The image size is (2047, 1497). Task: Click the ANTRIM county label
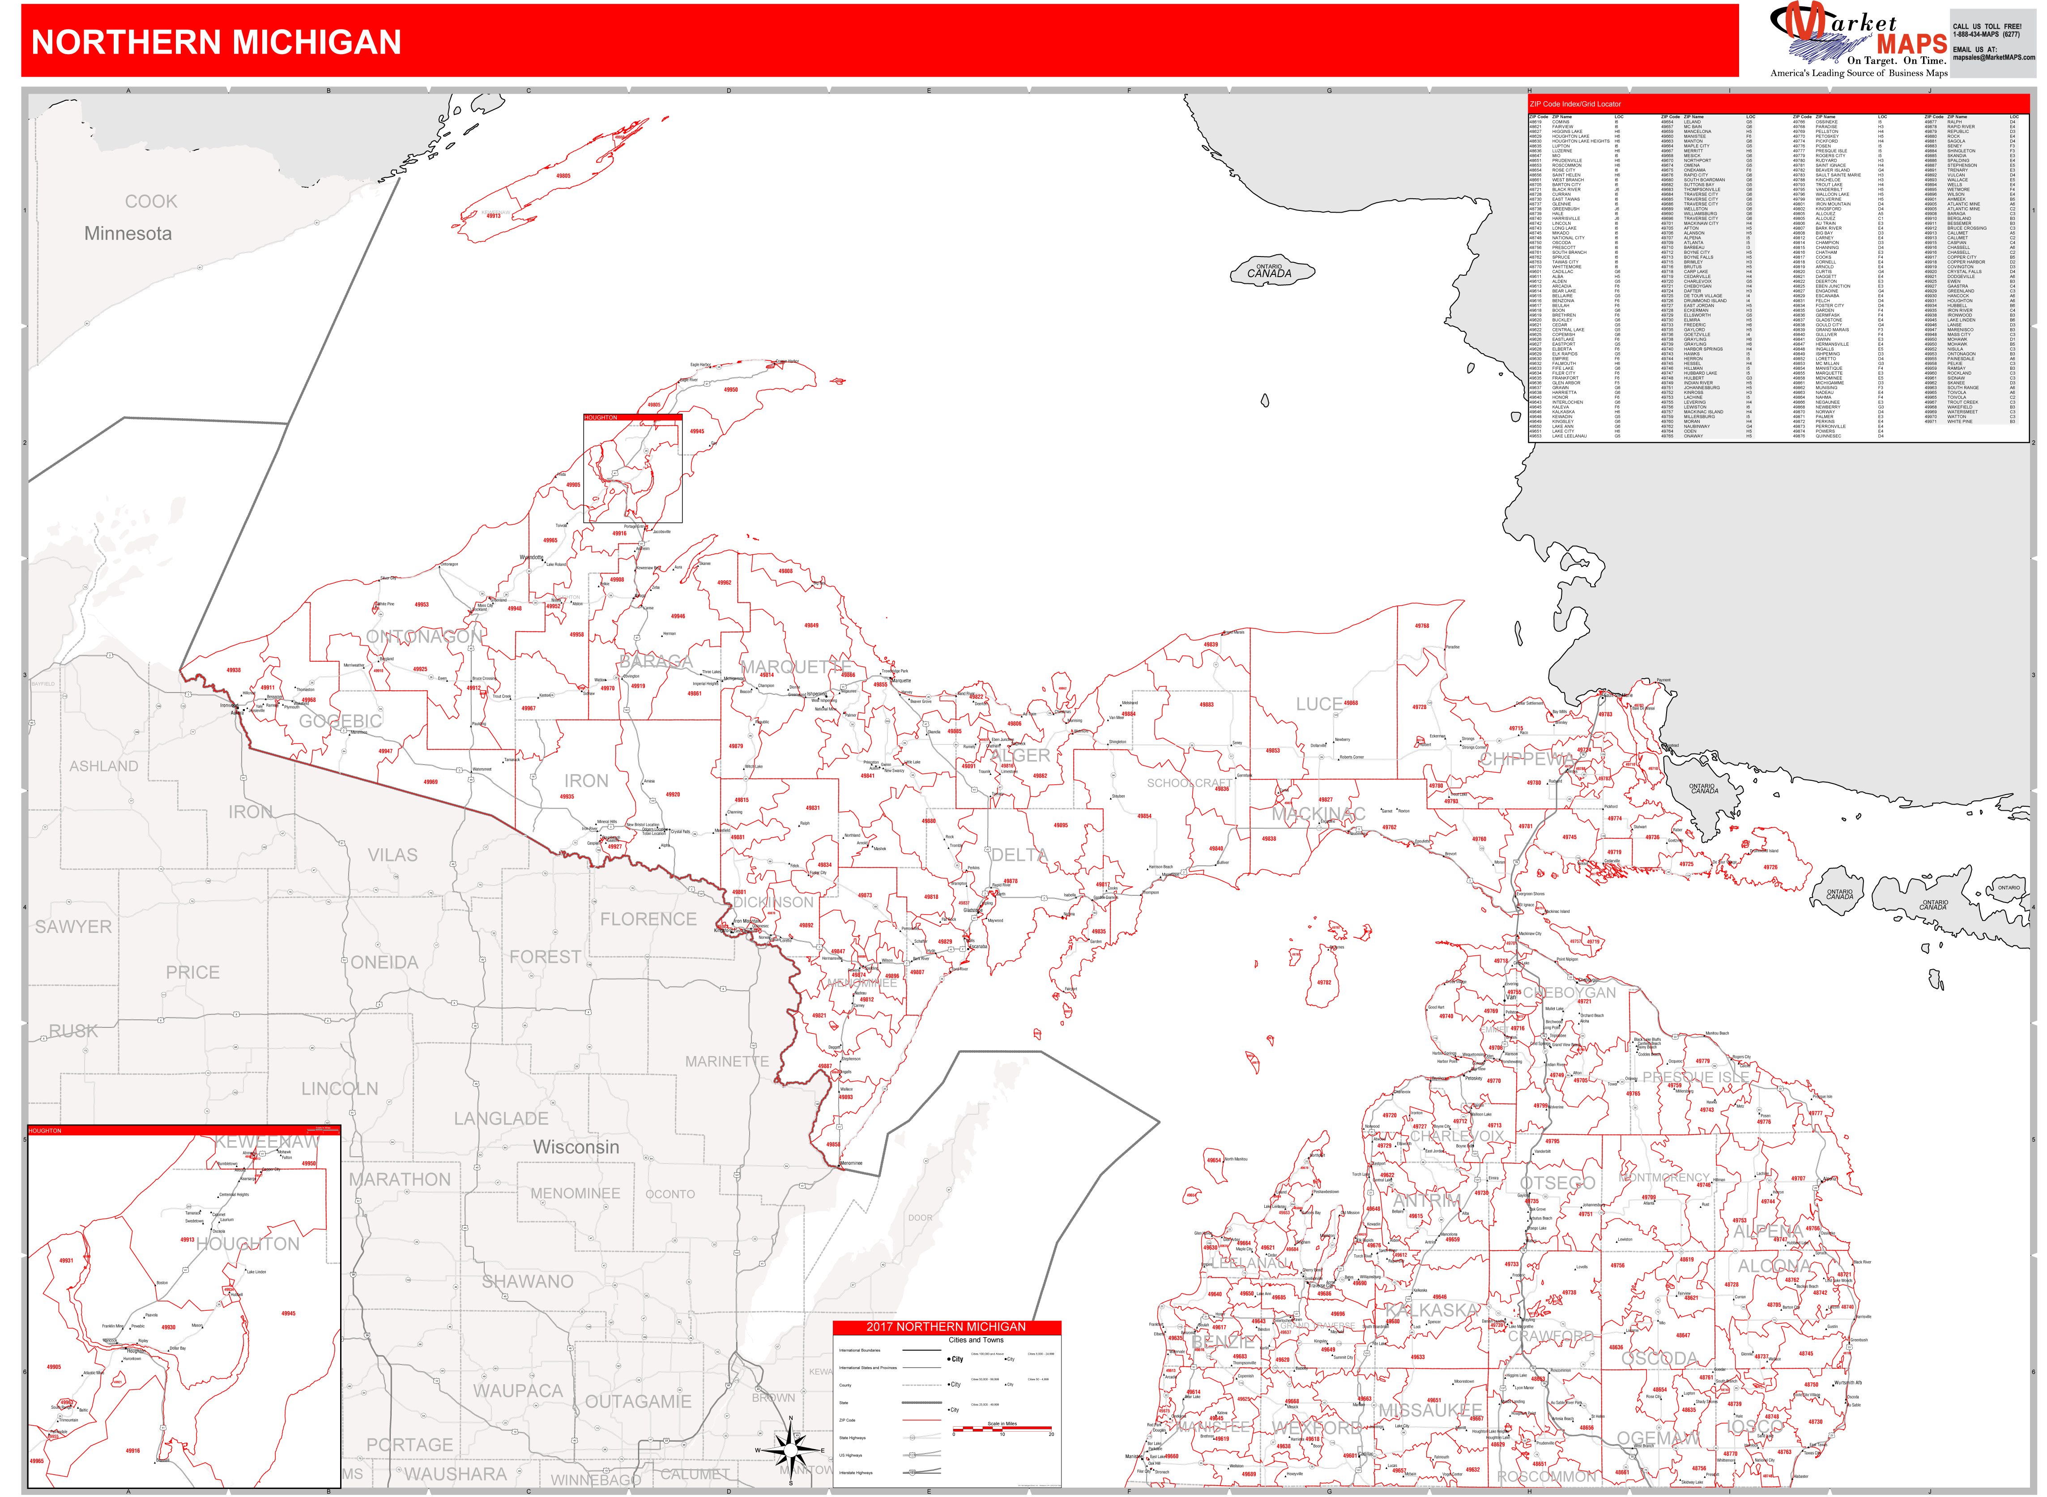(x=1428, y=1201)
